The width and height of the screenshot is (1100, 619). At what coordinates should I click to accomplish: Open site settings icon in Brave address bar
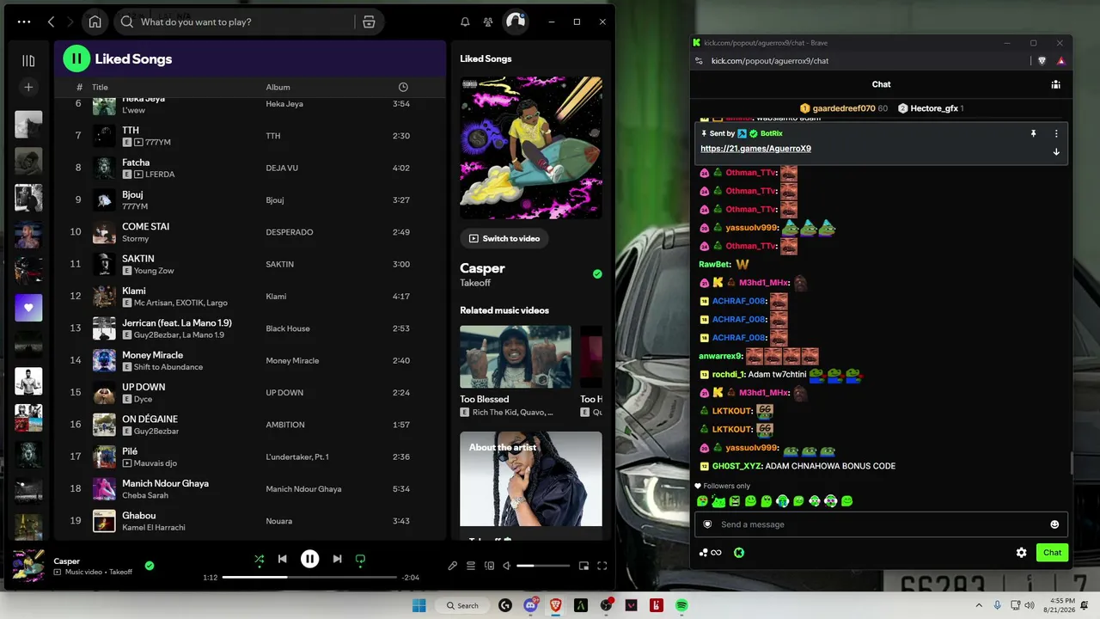[699, 61]
